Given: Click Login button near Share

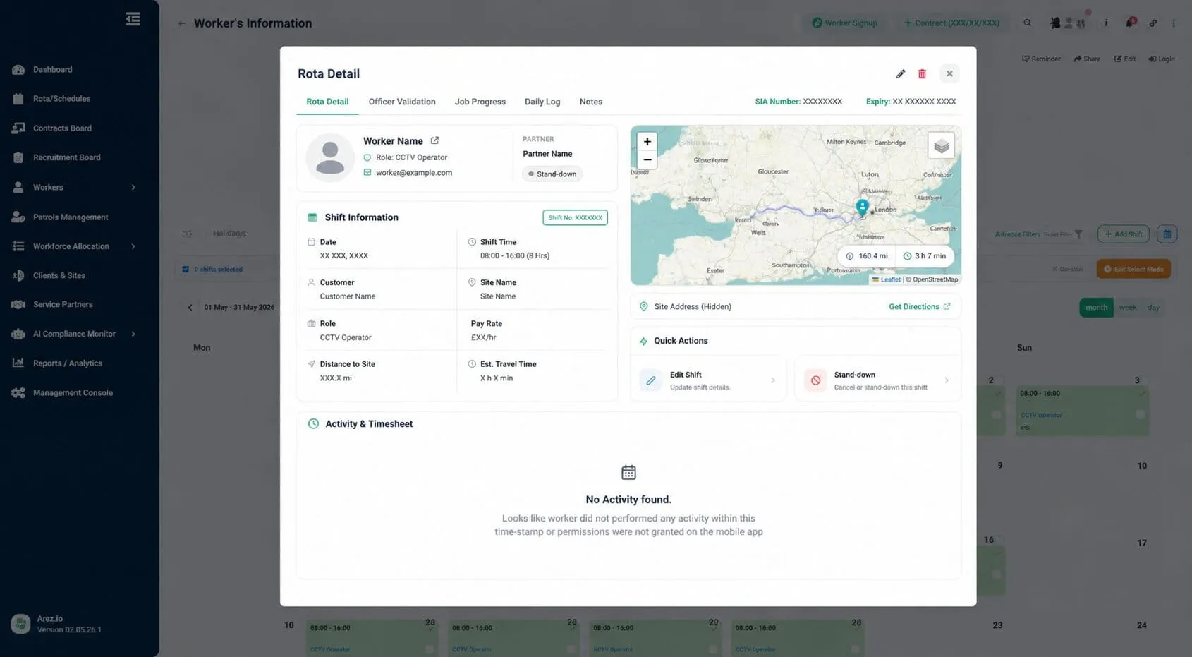Looking at the screenshot, I should 1161,59.
